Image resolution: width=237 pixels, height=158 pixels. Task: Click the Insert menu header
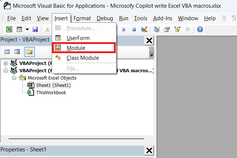pyautogui.click(x=61, y=18)
